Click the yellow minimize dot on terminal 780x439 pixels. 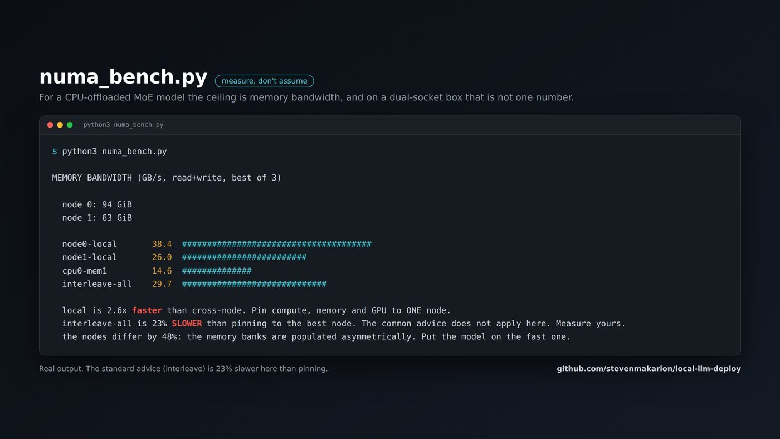60,125
